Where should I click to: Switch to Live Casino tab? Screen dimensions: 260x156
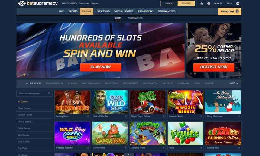pos(103,11)
